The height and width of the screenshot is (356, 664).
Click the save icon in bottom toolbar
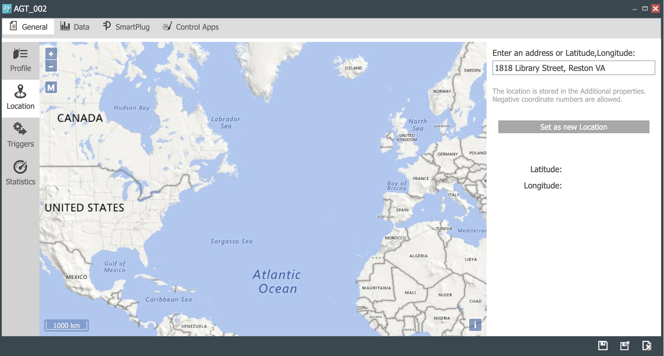click(605, 346)
